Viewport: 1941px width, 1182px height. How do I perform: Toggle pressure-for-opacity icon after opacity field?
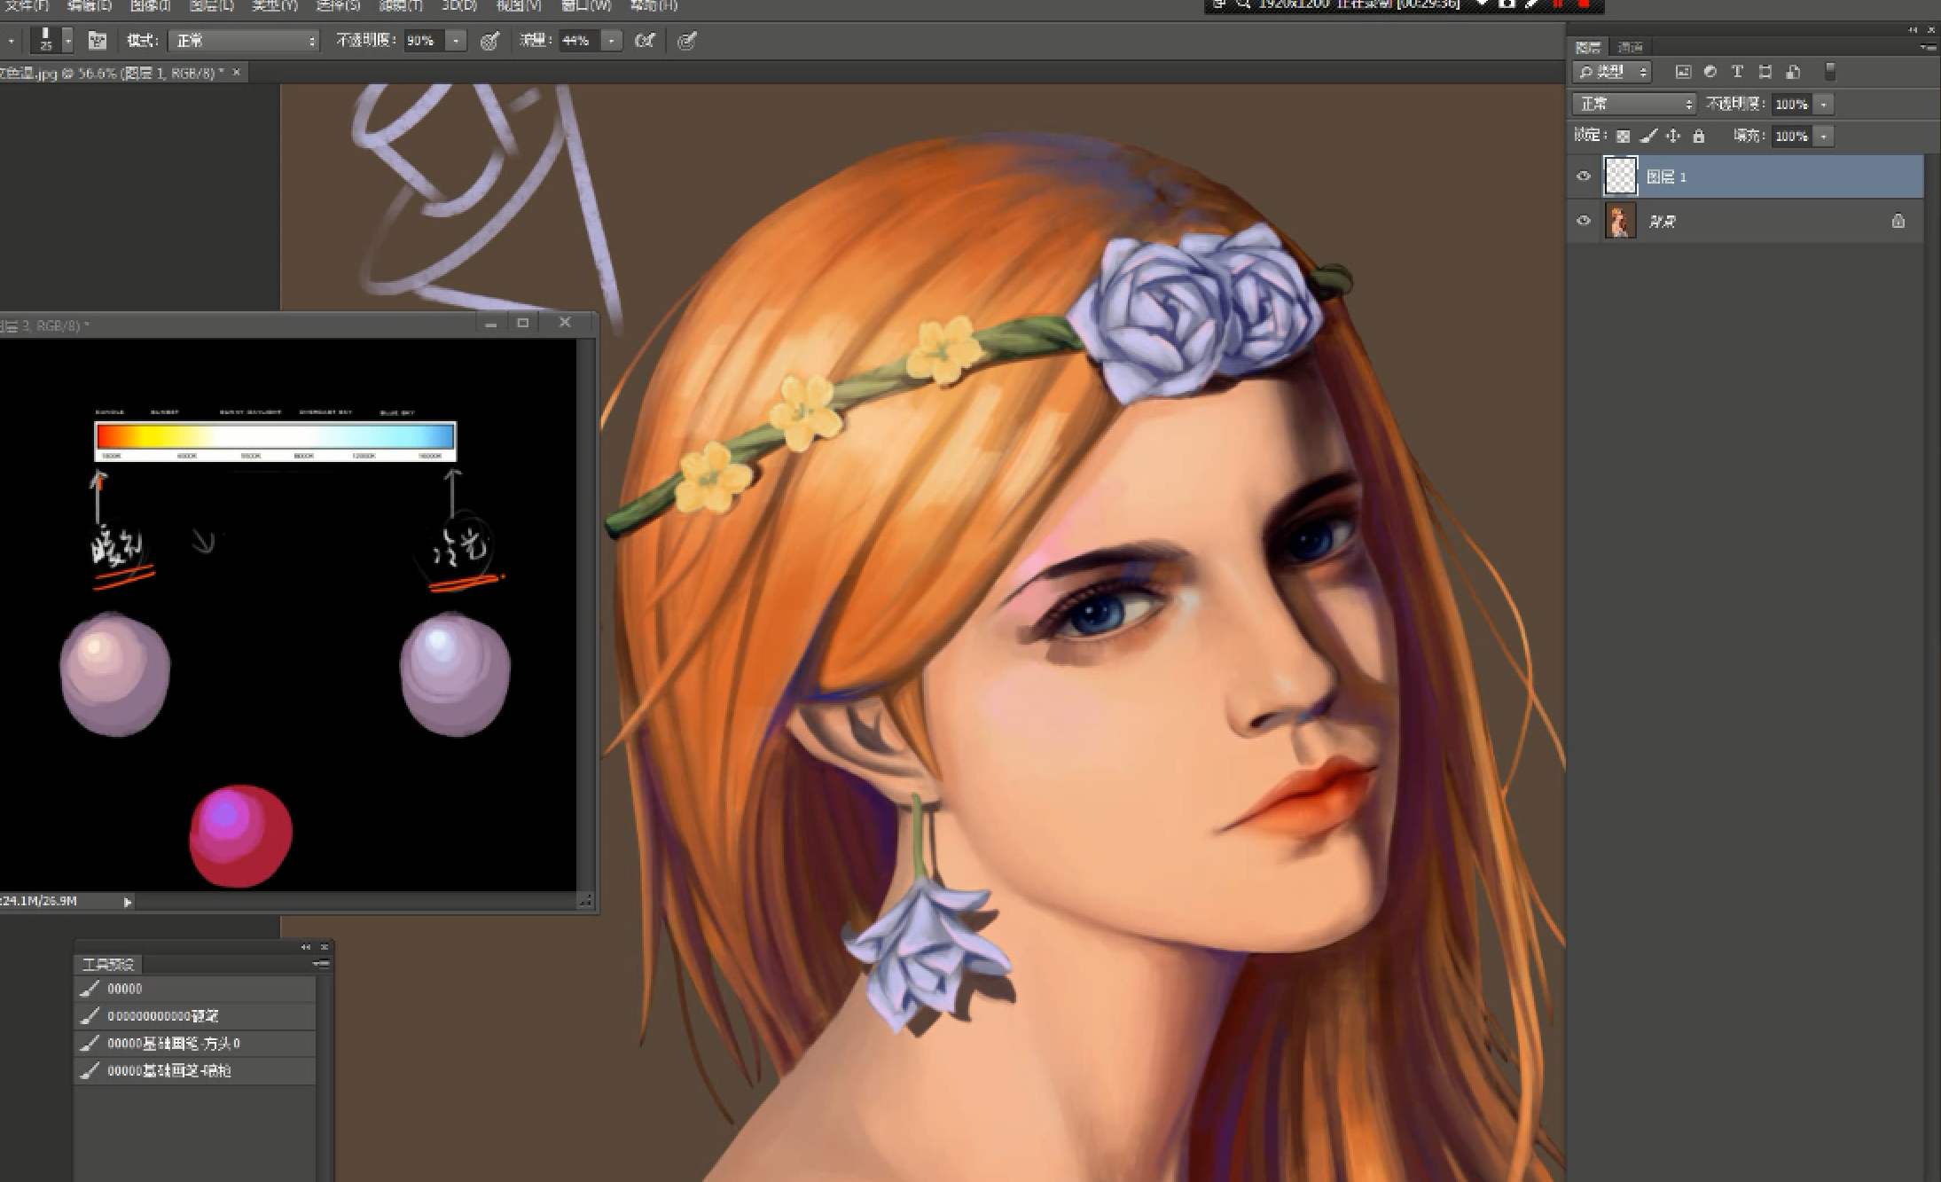coord(489,41)
